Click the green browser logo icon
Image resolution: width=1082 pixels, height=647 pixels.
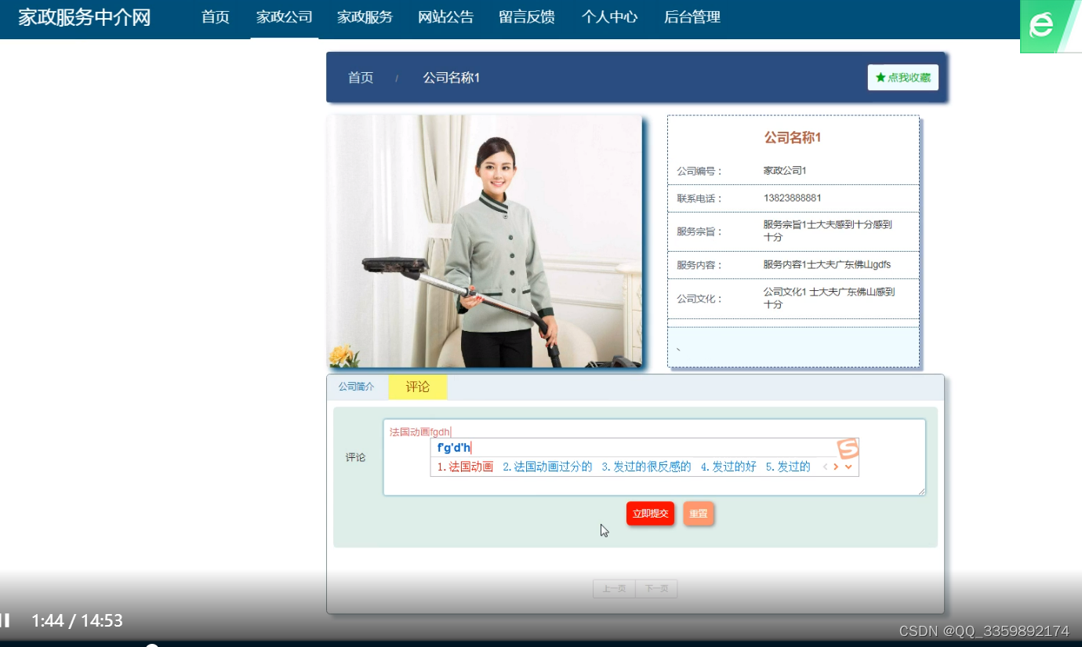(x=1050, y=26)
